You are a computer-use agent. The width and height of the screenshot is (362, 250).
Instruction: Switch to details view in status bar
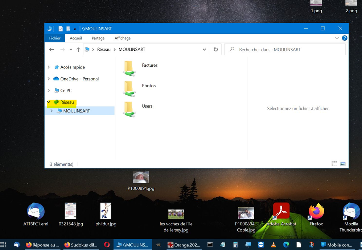(x=334, y=164)
